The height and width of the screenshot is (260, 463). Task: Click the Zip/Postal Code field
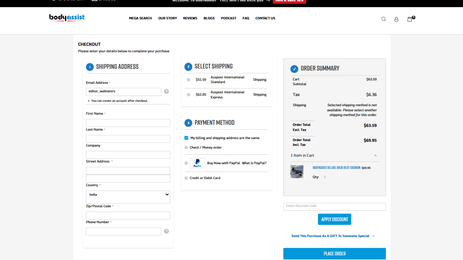click(128, 216)
